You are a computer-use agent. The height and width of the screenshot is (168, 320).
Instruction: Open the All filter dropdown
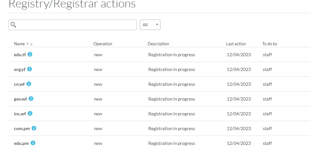[x=150, y=25]
